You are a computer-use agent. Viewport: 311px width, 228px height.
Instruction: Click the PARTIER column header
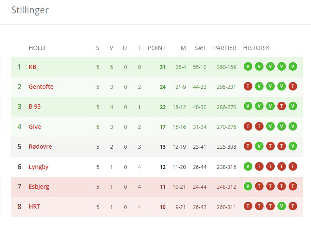pos(225,48)
